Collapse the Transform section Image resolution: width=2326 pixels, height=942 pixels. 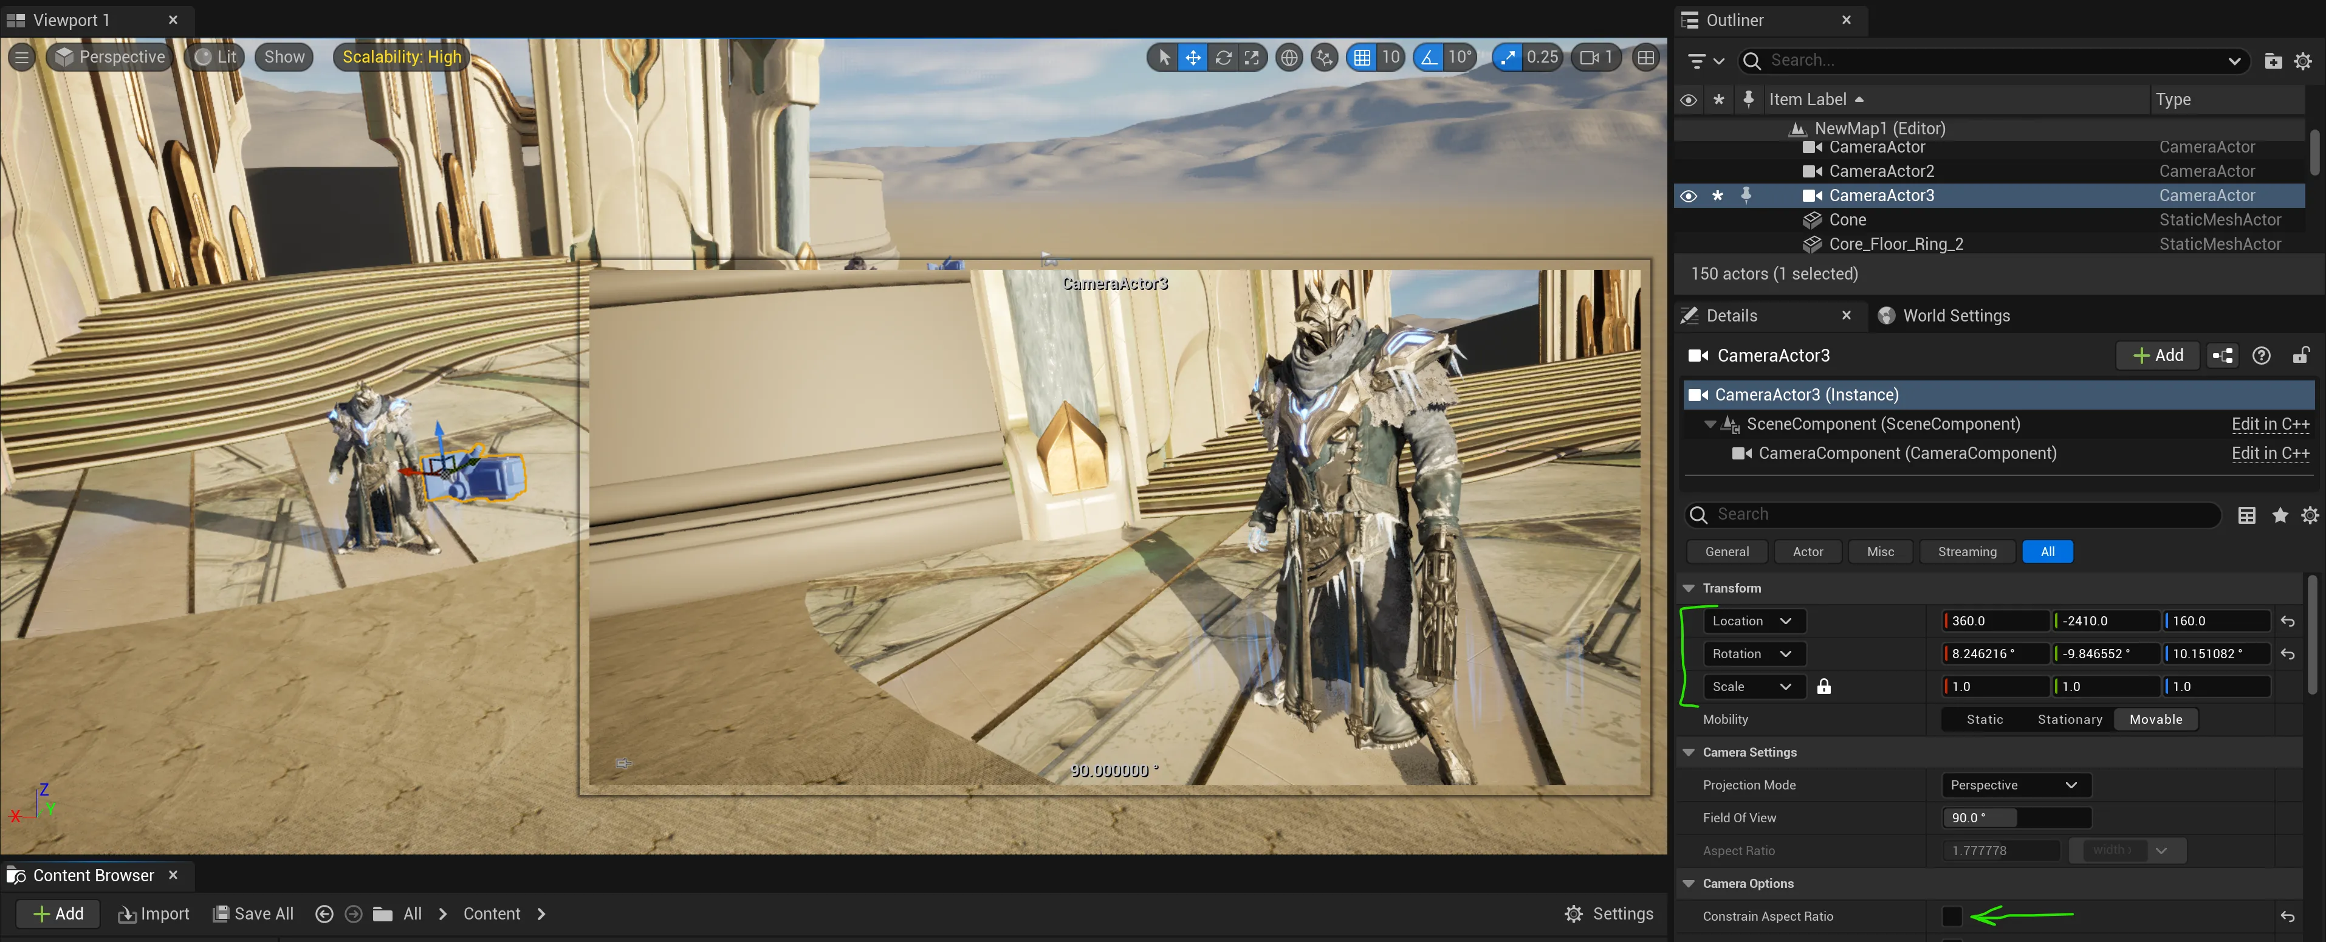pos(1687,588)
